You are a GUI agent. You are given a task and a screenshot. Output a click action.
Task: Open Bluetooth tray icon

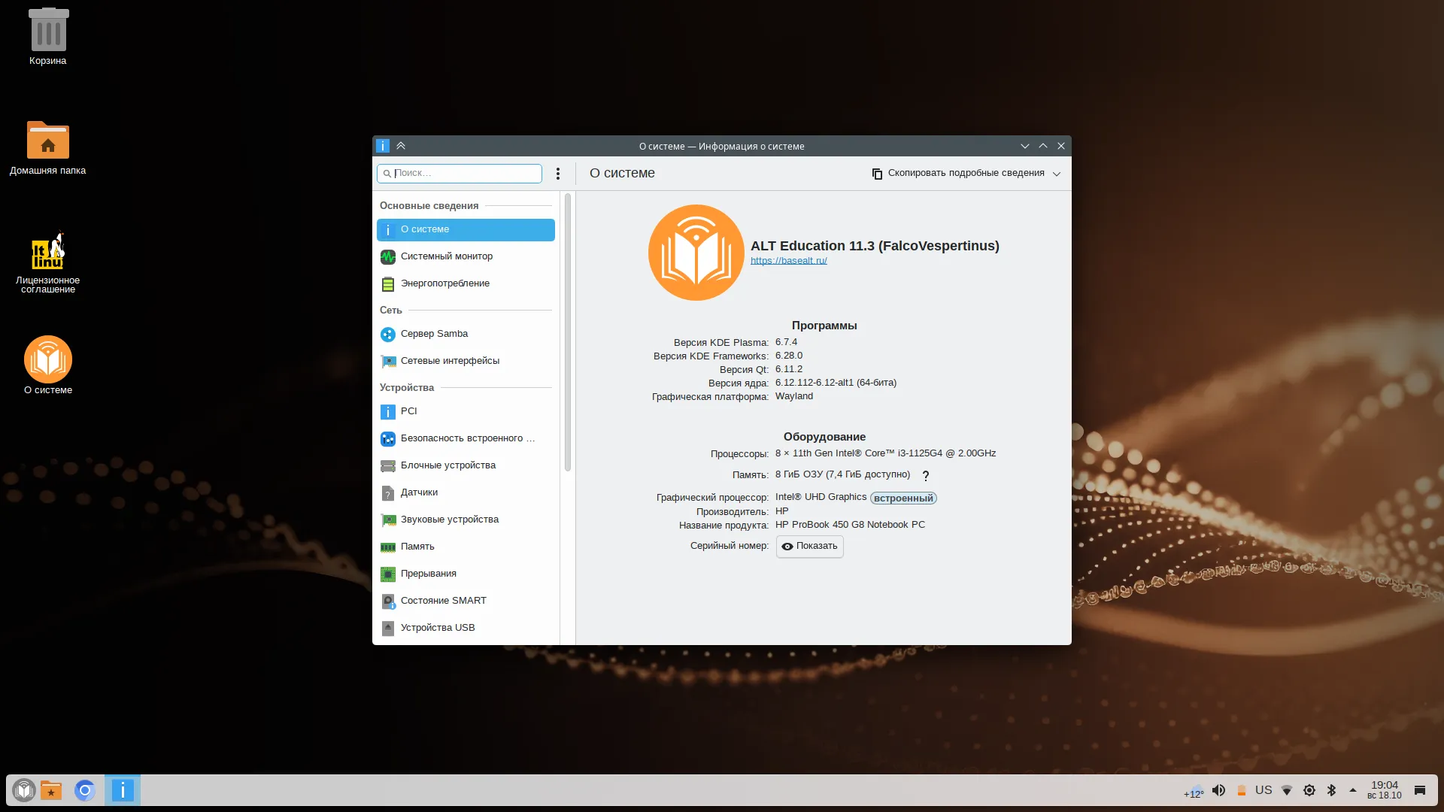(x=1331, y=790)
